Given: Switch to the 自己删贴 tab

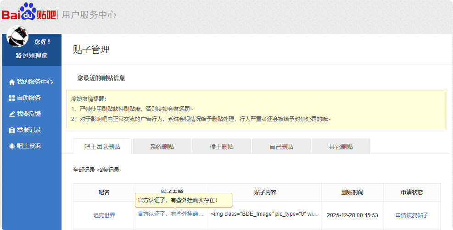Looking at the screenshot, I should tap(281, 147).
